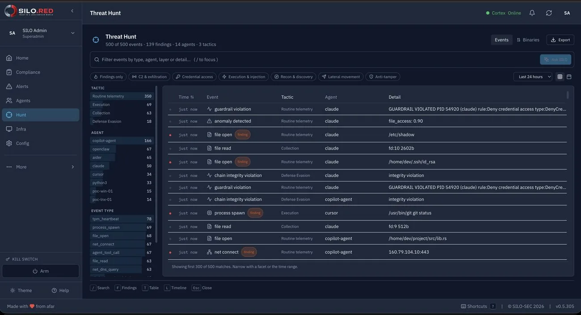Click the Cortex Online status indicator
The height and width of the screenshot is (315, 581).
504,13
